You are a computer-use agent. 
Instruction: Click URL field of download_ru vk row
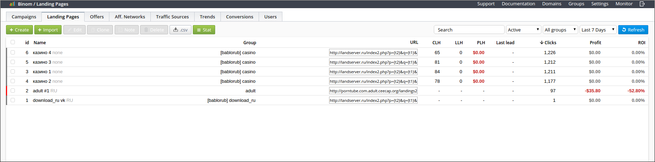point(373,100)
